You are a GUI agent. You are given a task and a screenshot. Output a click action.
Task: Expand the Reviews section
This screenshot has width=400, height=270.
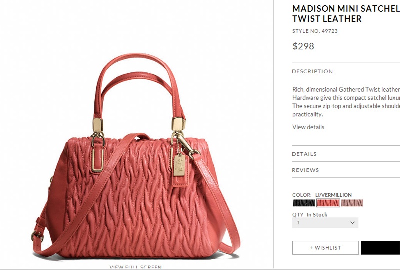pyautogui.click(x=346, y=170)
